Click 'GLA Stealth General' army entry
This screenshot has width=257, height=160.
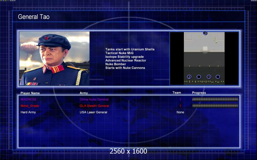click(95, 106)
